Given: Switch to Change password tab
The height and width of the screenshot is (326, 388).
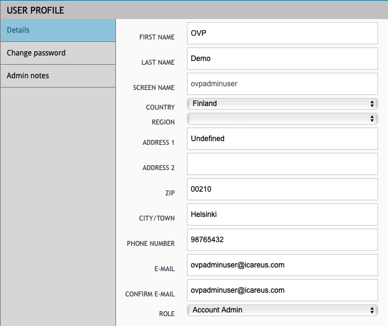Looking at the screenshot, I should (x=57, y=53).
